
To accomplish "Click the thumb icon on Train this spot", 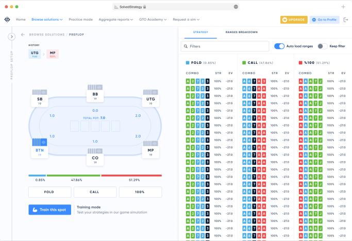I will point(35,210).
